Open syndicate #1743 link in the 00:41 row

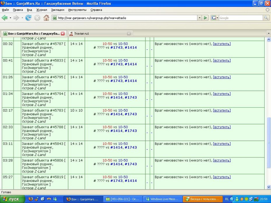click(117, 64)
